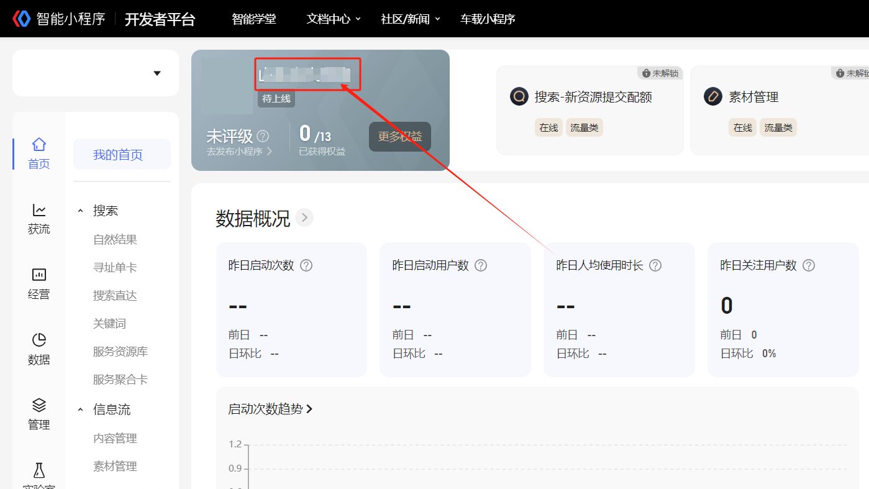Click the 首页 home icon in sidebar
The image size is (869, 489).
[39, 145]
